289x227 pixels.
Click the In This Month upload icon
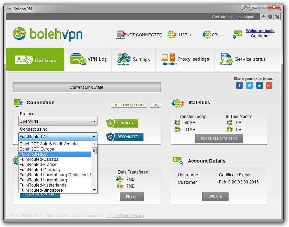[230, 129]
